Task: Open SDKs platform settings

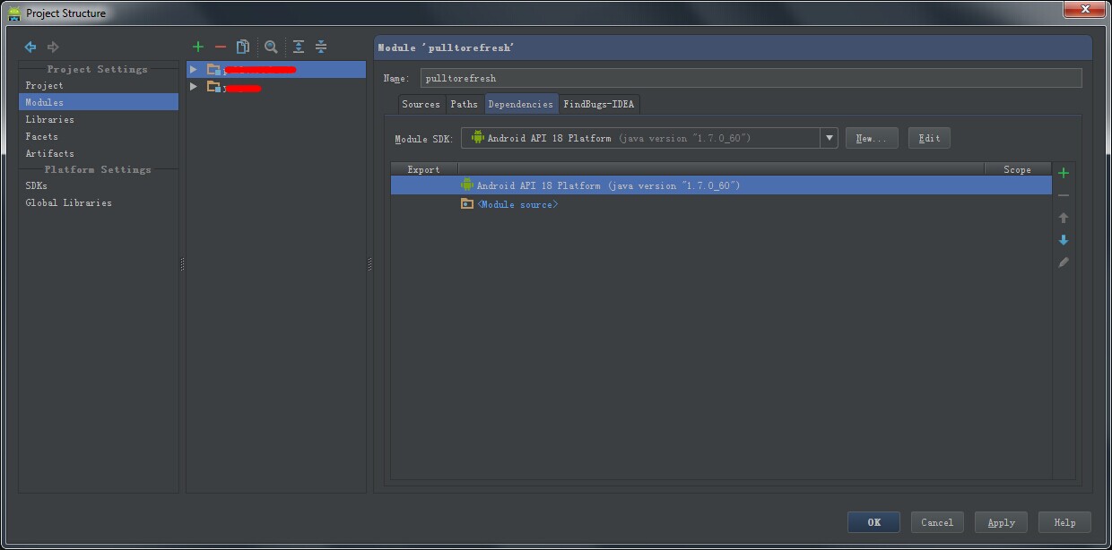Action: pos(36,185)
